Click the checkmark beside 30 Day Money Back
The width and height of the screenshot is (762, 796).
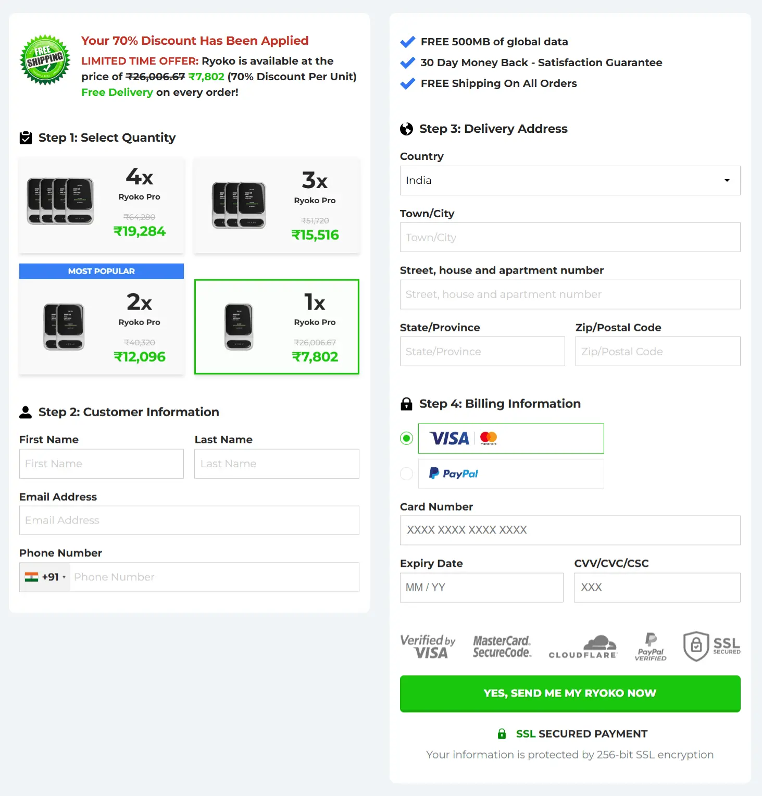(x=407, y=63)
